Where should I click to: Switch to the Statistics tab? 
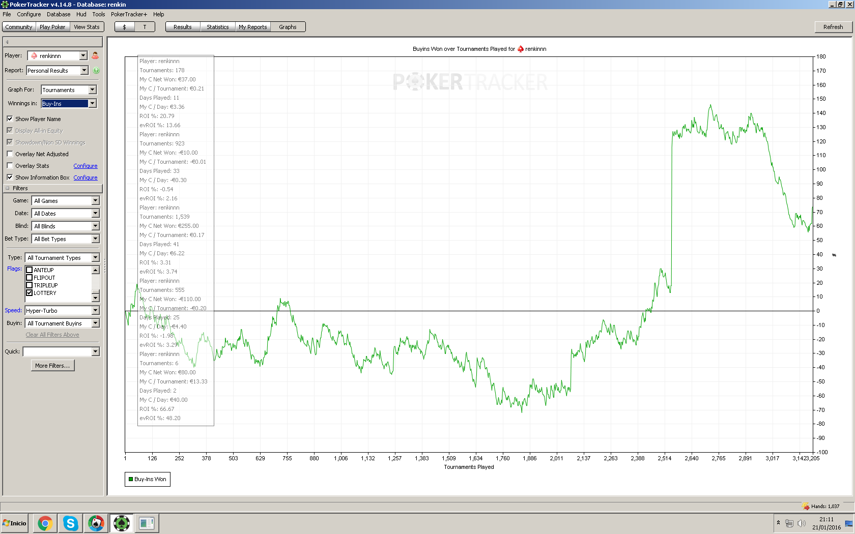click(218, 27)
